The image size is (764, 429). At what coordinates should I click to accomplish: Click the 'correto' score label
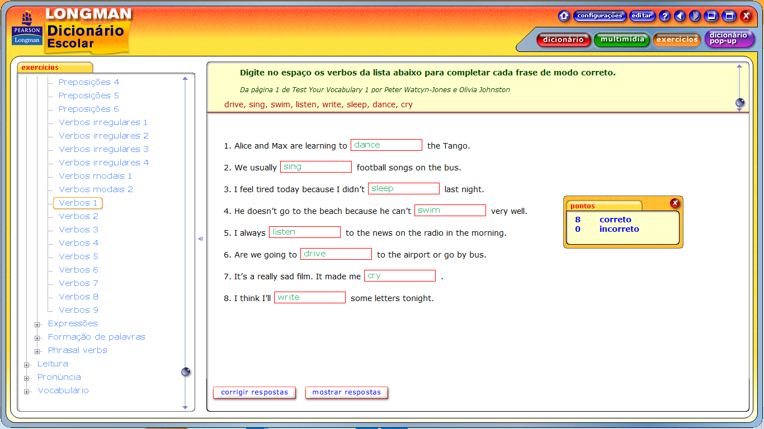coord(615,220)
